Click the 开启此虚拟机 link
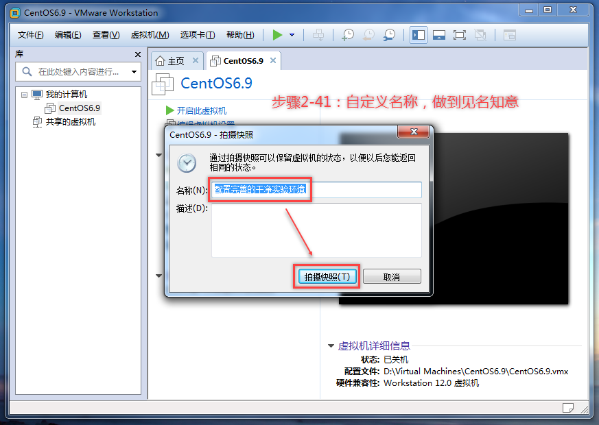The width and height of the screenshot is (599, 425). coord(201,110)
